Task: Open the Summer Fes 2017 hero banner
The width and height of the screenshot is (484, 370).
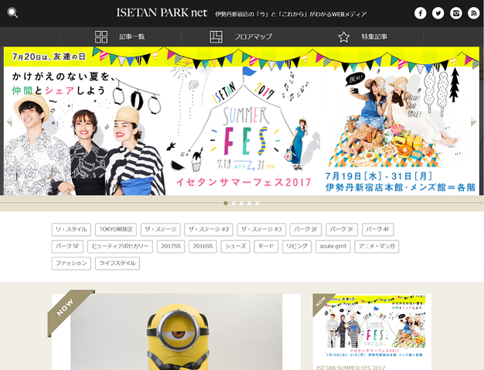Action: (x=241, y=121)
